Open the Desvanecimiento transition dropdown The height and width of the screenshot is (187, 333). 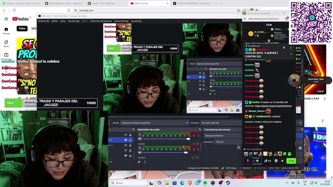tap(223, 136)
